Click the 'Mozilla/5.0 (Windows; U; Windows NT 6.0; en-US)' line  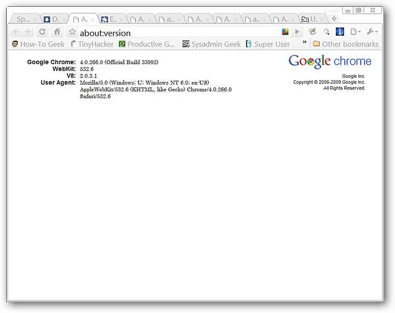144,83
